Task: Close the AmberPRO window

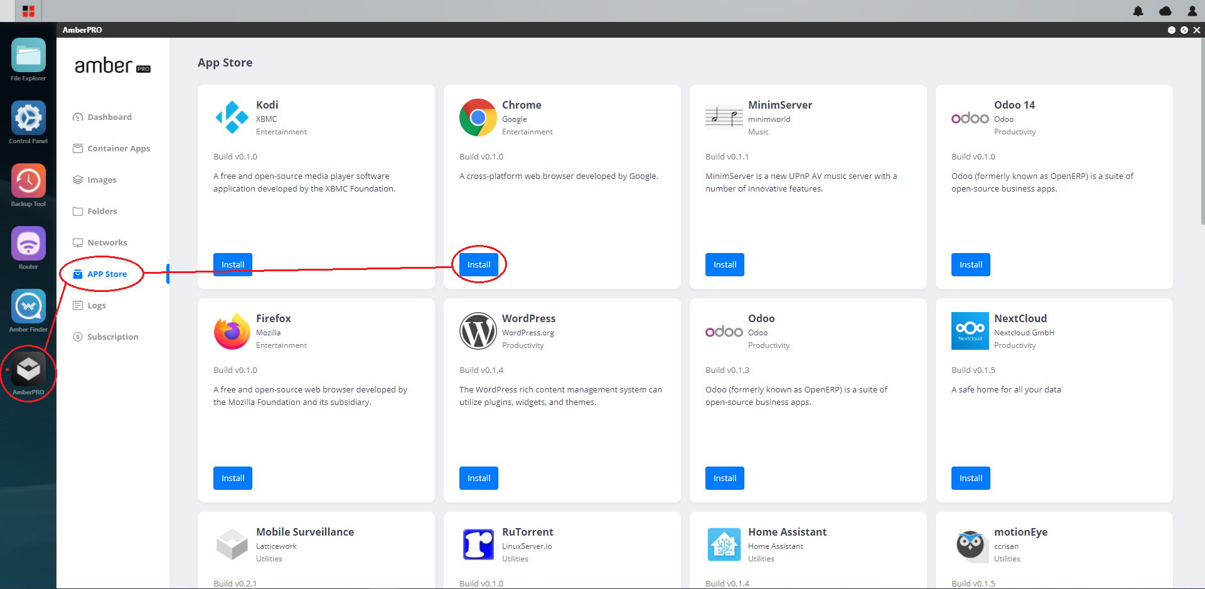Action: (1197, 30)
